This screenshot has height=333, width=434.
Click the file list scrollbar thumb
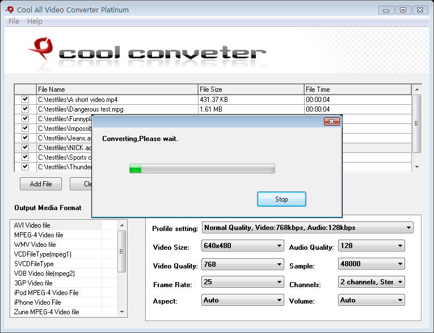[416, 123]
